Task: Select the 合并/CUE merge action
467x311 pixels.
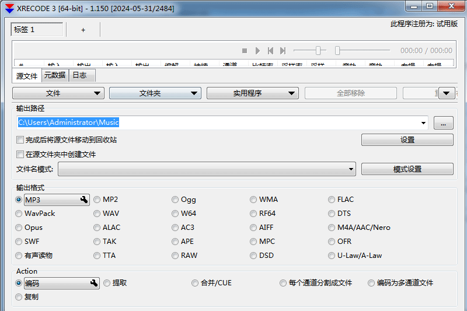Action: pos(195,283)
